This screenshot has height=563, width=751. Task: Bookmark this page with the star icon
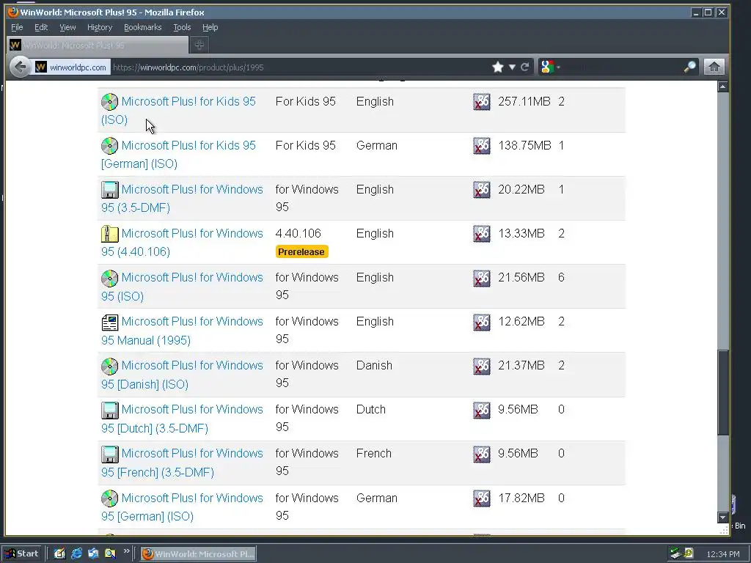498,67
